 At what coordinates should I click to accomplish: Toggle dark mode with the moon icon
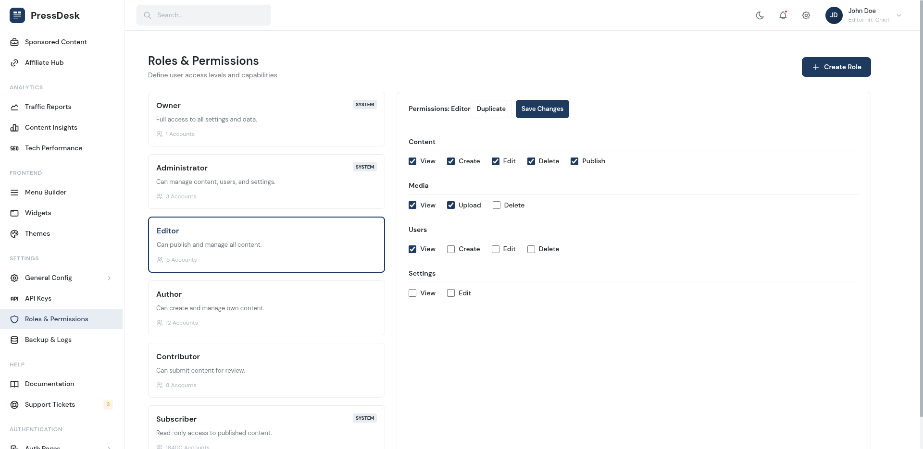[760, 15]
